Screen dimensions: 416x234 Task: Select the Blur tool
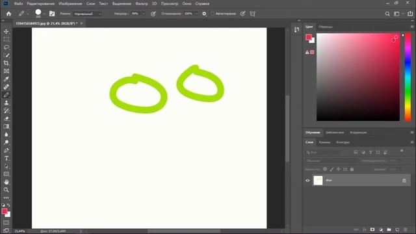click(x=6, y=135)
